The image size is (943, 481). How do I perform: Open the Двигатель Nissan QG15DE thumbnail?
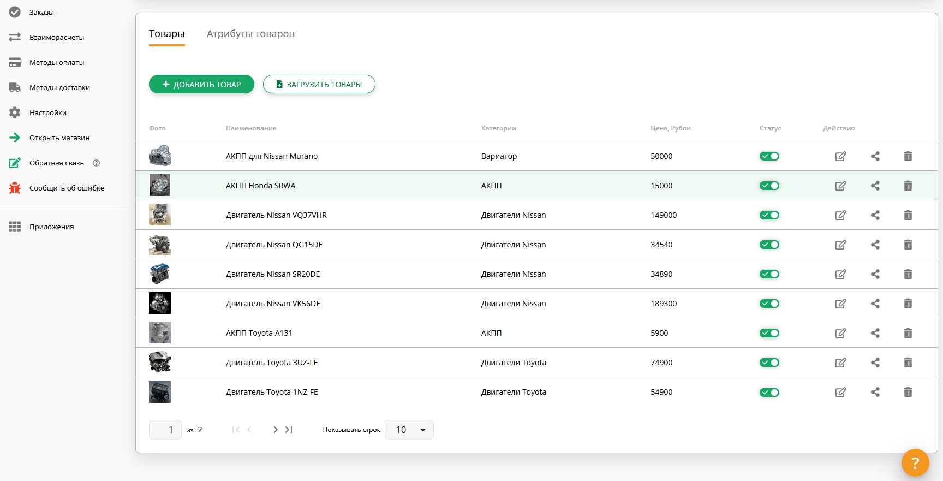pos(160,245)
